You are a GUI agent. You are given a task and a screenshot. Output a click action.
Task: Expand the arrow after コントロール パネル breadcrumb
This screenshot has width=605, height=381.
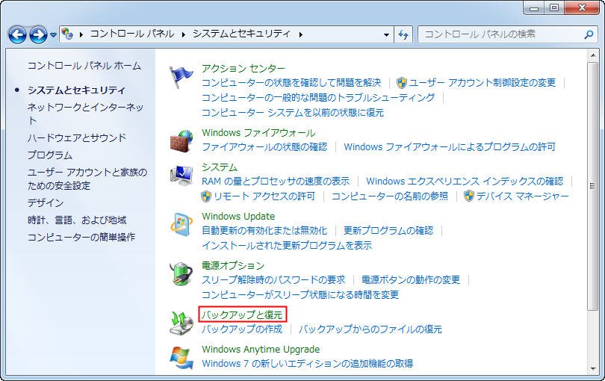point(184,34)
